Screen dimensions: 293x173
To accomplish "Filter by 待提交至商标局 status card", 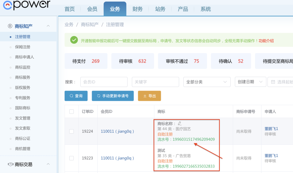I will pos(274,61).
